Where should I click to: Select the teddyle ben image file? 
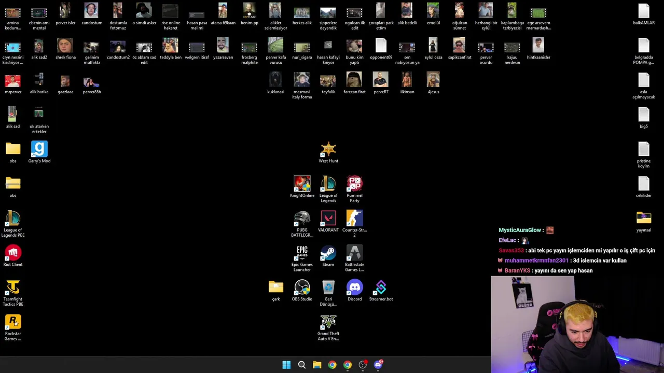[x=171, y=49]
